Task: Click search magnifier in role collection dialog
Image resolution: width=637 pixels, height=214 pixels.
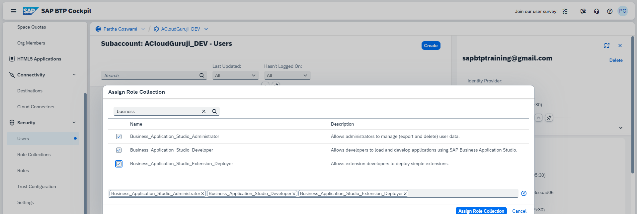Action: pos(214,111)
